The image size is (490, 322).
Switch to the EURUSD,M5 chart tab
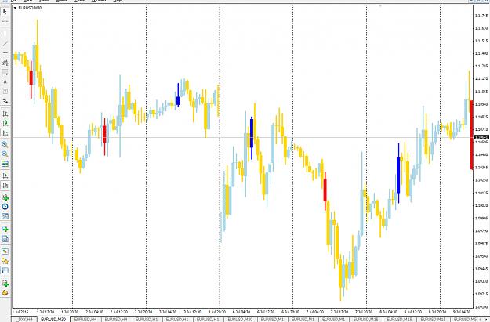coord(465,319)
